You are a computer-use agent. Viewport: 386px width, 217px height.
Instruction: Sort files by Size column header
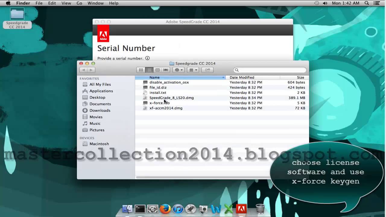point(294,77)
